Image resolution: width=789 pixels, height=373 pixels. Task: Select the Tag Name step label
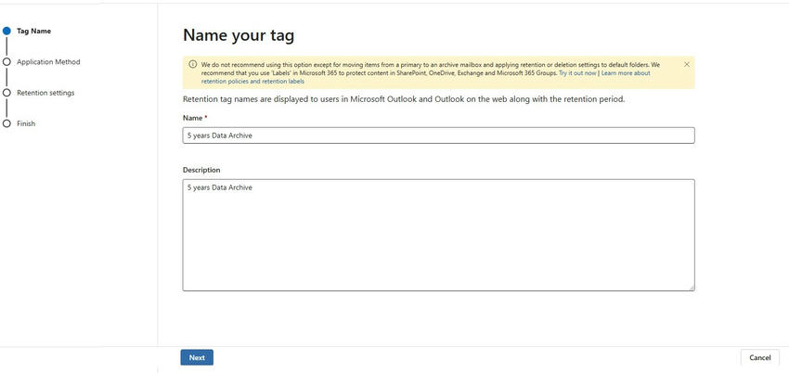tap(33, 31)
